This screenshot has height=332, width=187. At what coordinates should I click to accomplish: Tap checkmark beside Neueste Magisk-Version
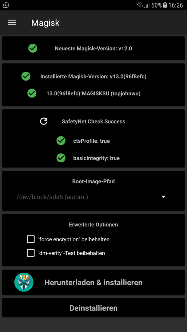(x=33, y=48)
